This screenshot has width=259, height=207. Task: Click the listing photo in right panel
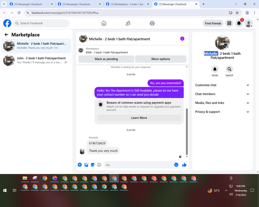(222, 42)
